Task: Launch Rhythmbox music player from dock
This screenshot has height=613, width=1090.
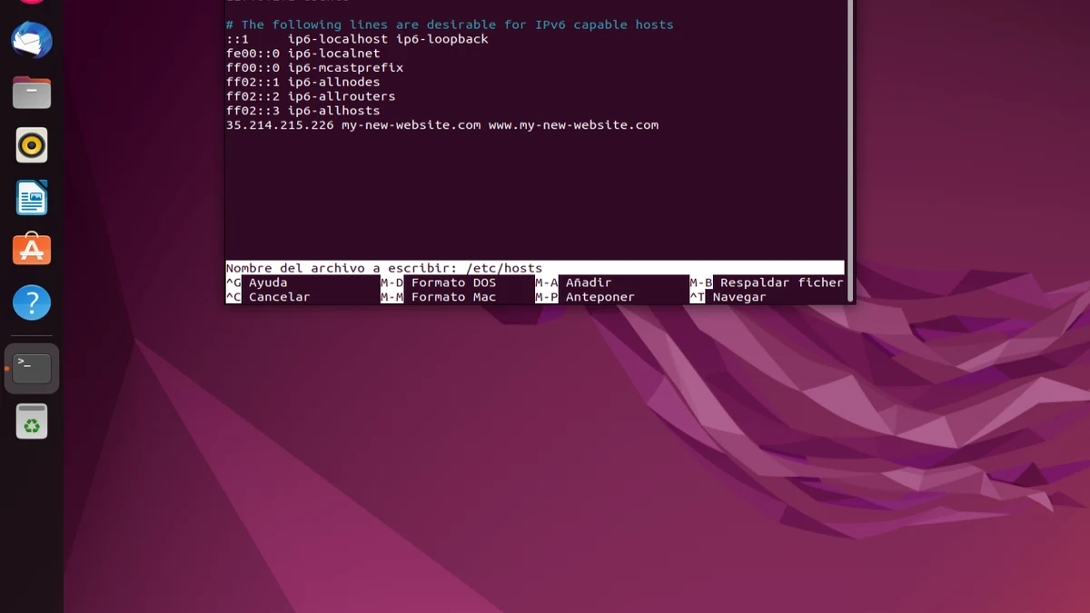Action: pos(32,144)
